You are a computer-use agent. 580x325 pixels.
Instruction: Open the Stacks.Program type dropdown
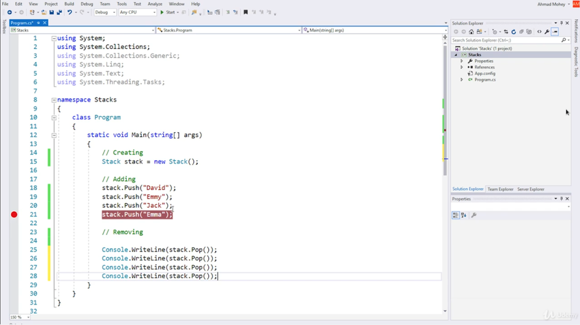point(229,30)
